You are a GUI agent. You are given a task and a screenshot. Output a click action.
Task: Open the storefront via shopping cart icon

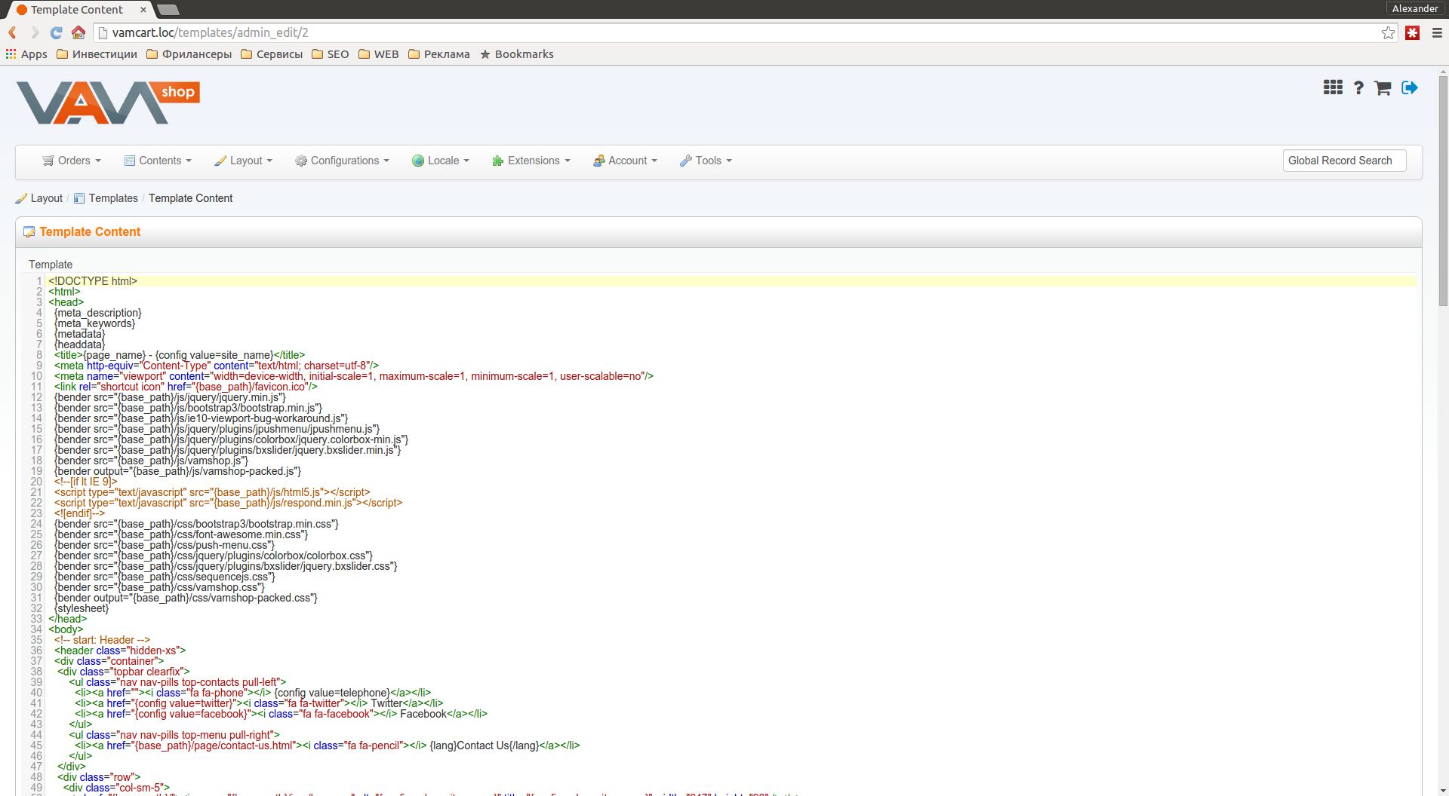pyautogui.click(x=1383, y=87)
